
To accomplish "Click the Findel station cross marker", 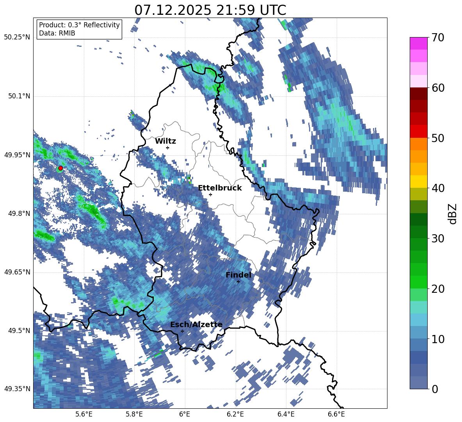I will coord(238,282).
